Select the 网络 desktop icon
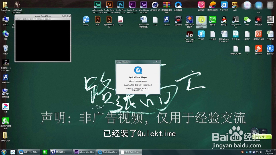The height and width of the screenshot is (155, 276). (x=6, y=35)
